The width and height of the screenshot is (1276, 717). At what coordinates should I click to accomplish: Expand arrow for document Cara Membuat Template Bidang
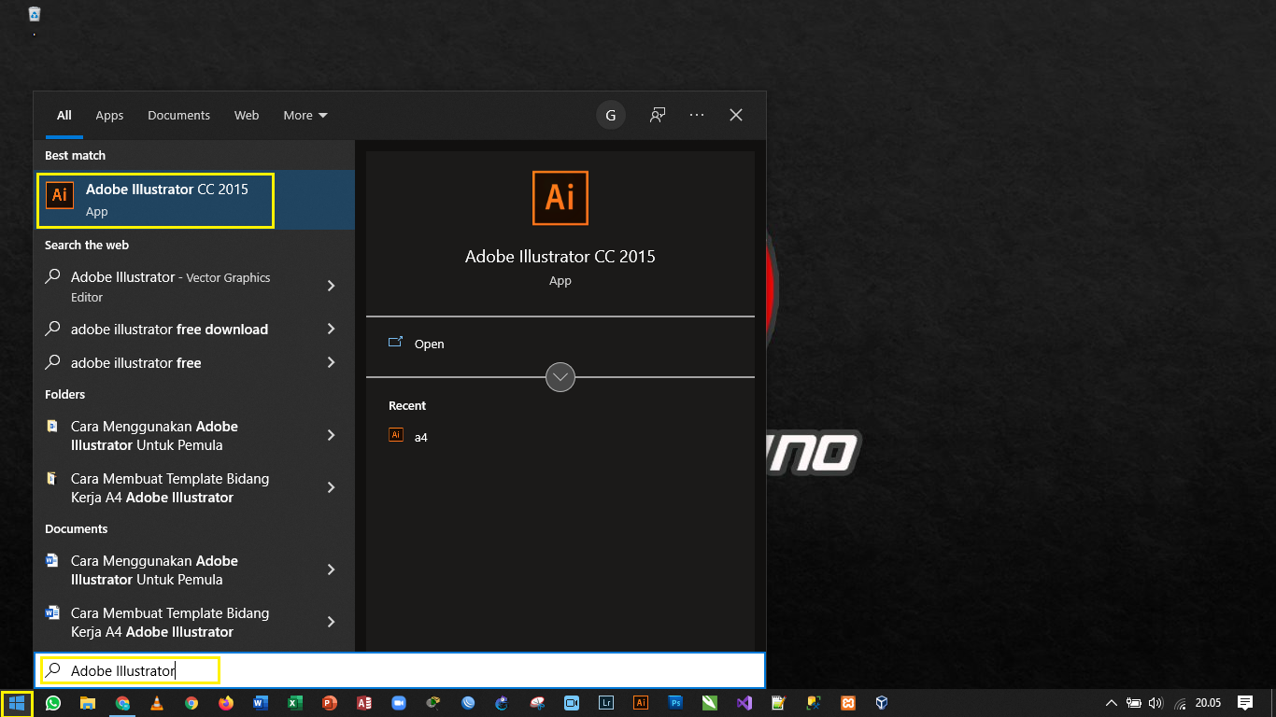331,622
